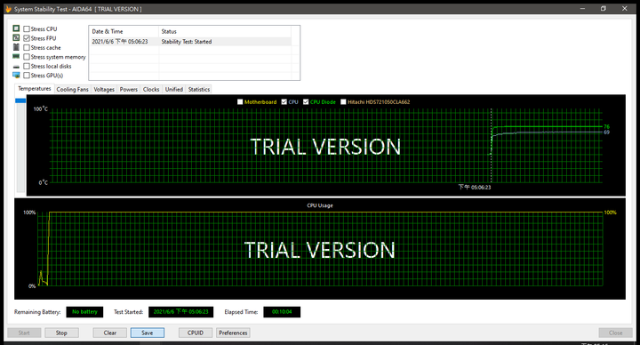Click the No battery status field
The height and width of the screenshot is (345, 640).
point(85,312)
